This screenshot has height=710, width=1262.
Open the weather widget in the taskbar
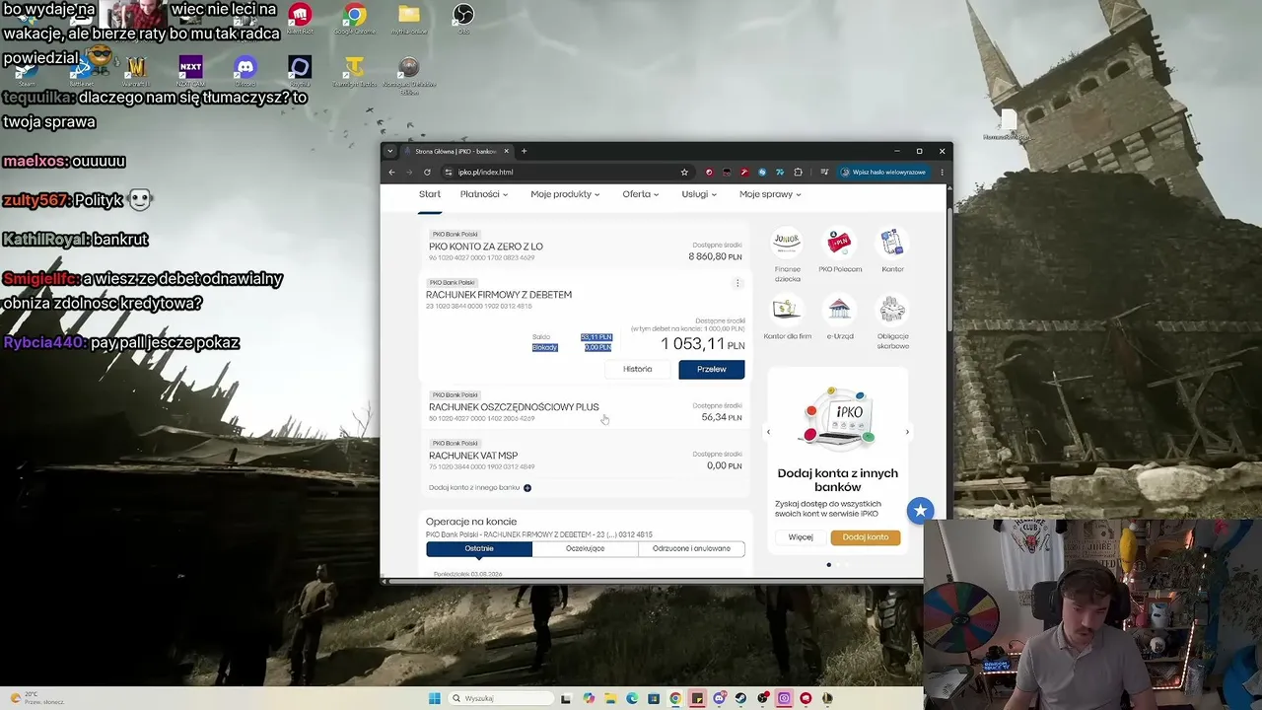(x=36, y=698)
